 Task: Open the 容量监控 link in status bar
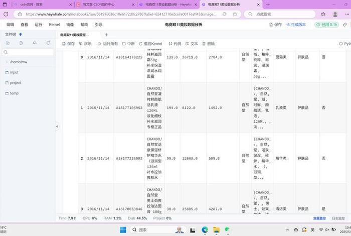[319, 218]
